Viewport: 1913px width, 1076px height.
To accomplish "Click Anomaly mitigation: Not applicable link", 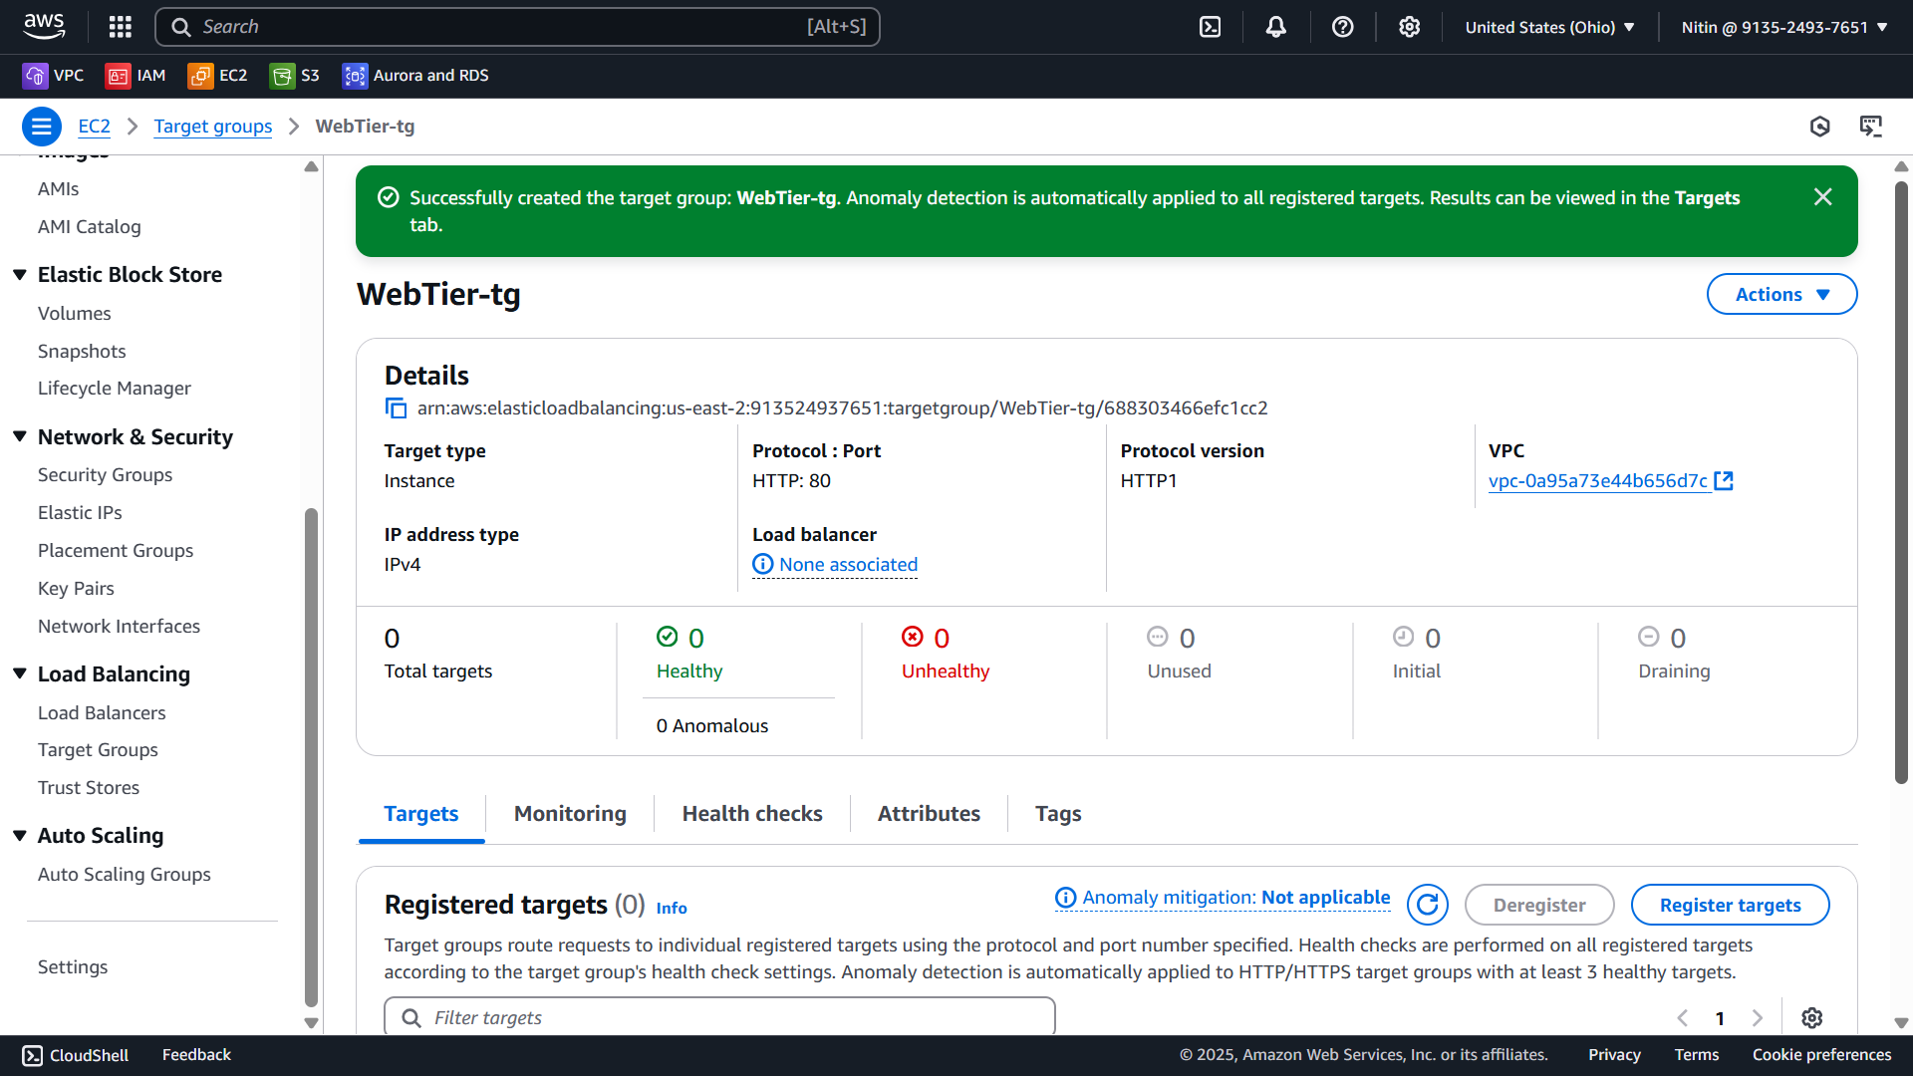I will click(1236, 898).
